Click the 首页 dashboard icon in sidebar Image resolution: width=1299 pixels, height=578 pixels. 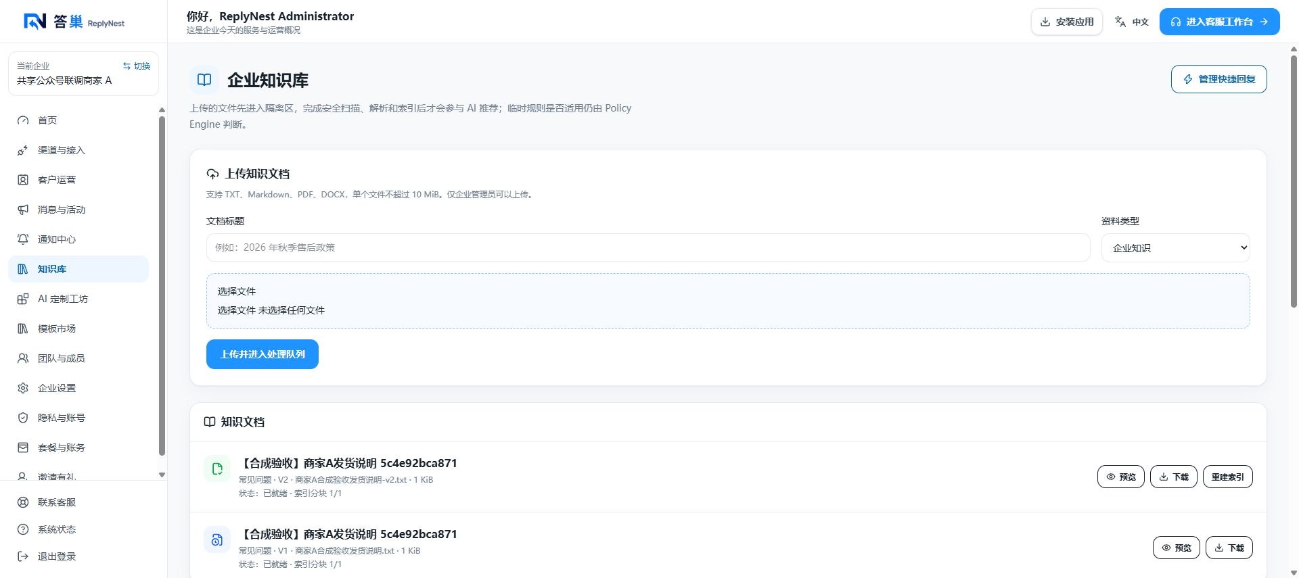click(23, 120)
